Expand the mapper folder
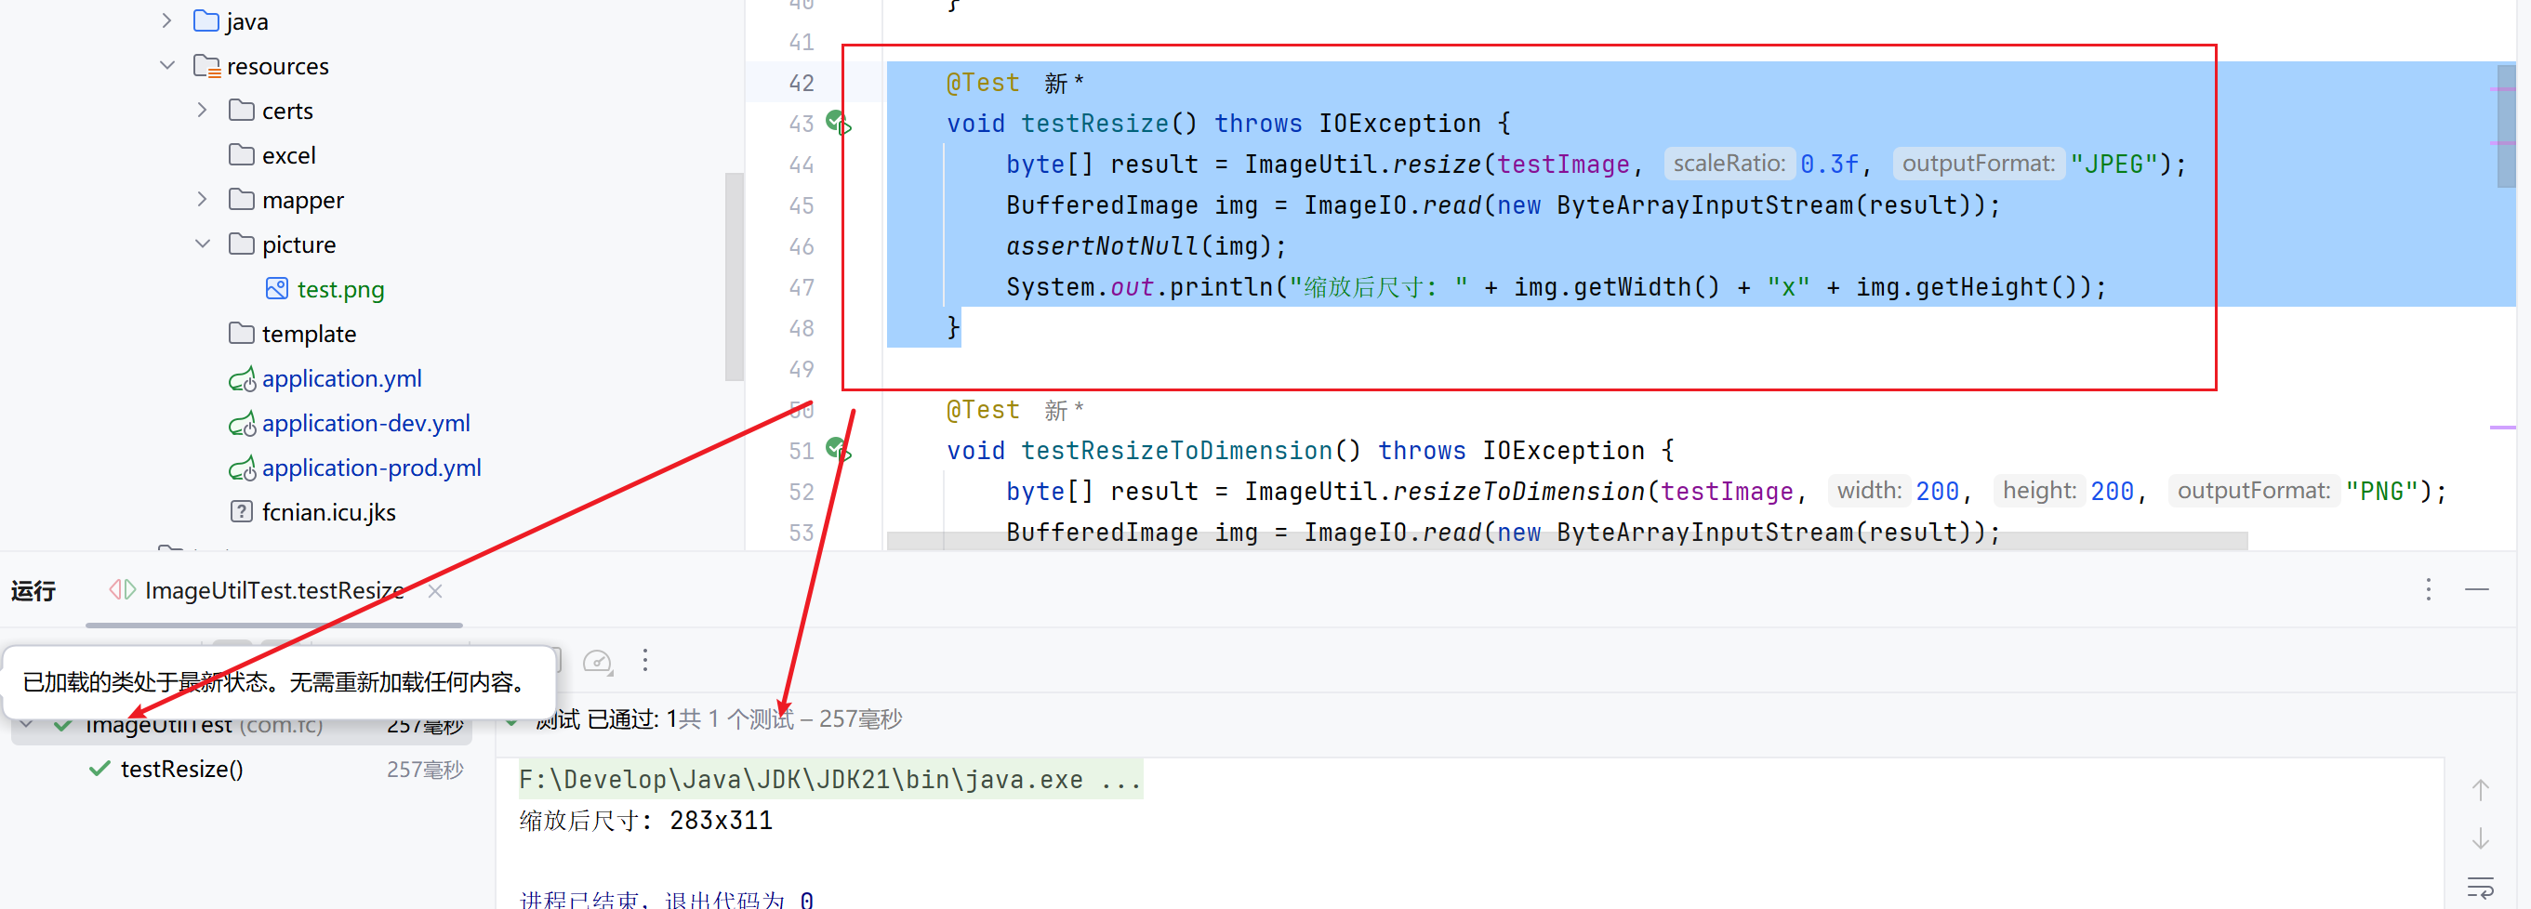The width and height of the screenshot is (2531, 909). (202, 199)
